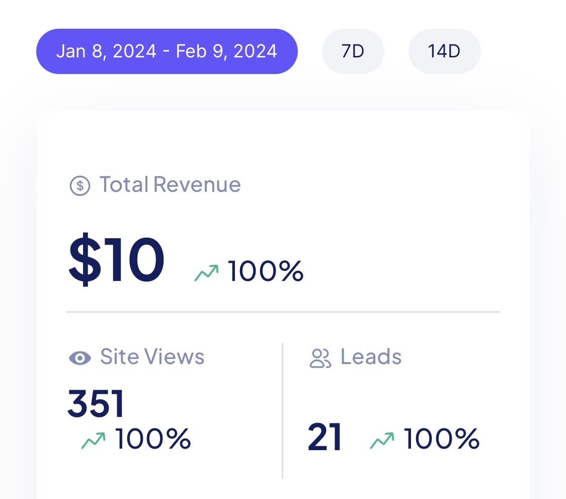Click the vertical divider between Site Views and Leads

(x=282, y=411)
